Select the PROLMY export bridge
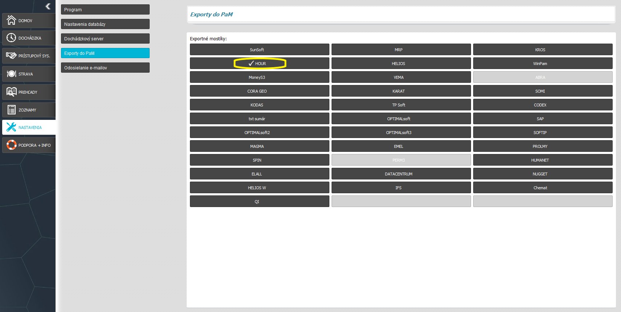The image size is (621, 312). (x=543, y=146)
